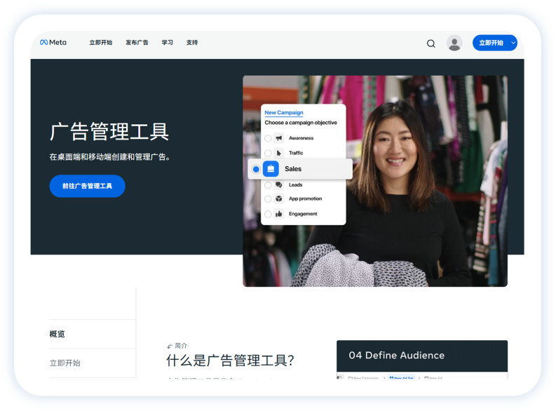The width and height of the screenshot is (556, 411).
Task: Click the Meta logo
Action: [x=53, y=42]
